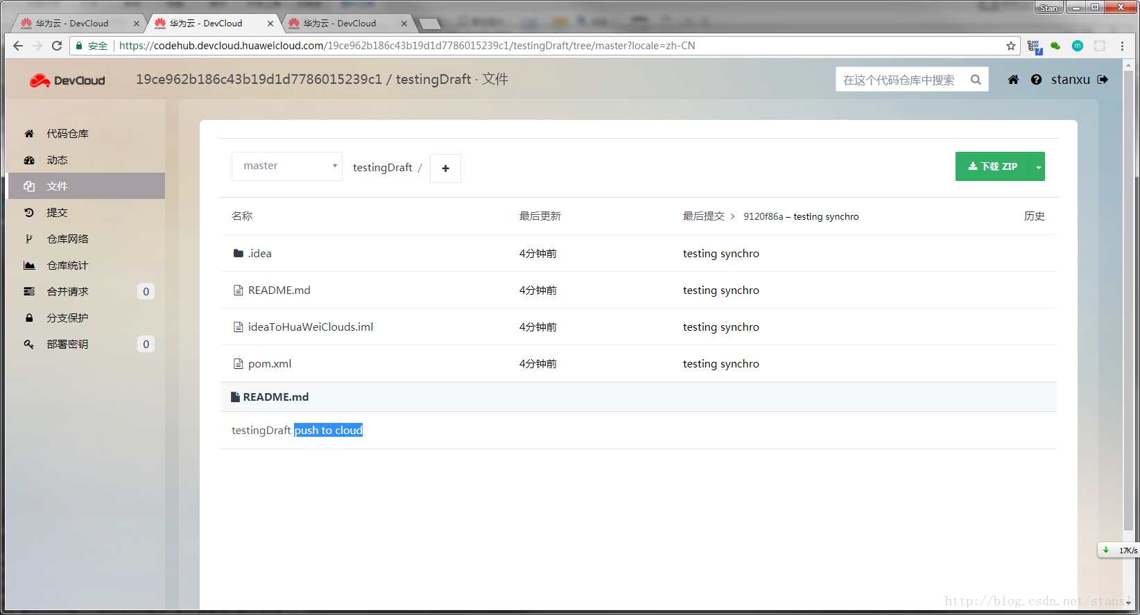The width and height of the screenshot is (1140, 615).
Task: Click commit message of .idea row
Action: click(721, 254)
